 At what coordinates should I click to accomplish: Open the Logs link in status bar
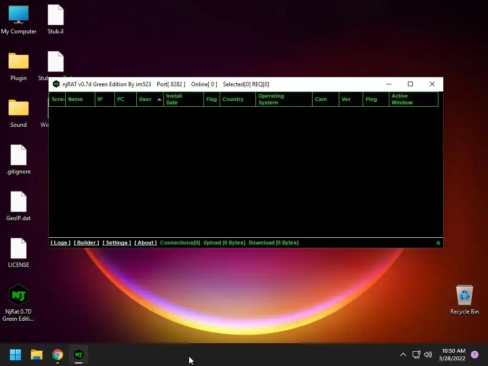[x=61, y=243]
